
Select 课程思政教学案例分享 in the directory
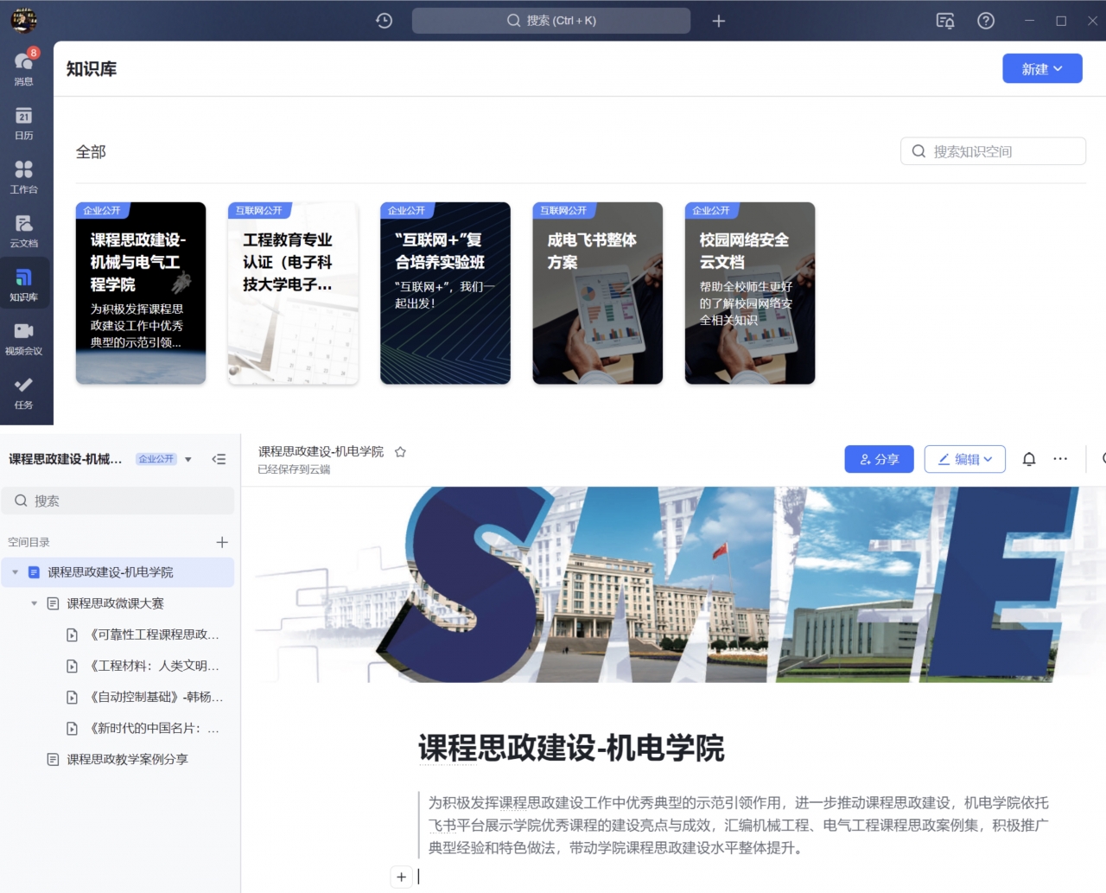click(x=127, y=759)
